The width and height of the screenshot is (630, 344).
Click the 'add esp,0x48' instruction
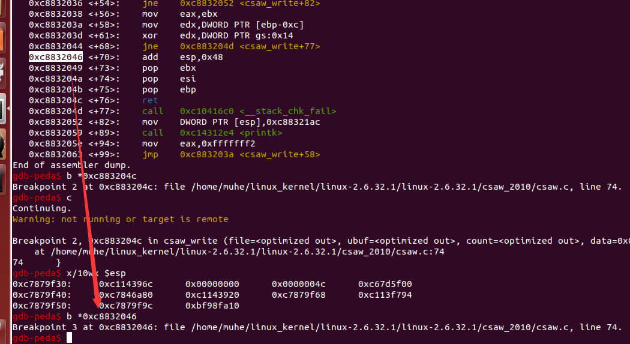[x=169, y=57]
